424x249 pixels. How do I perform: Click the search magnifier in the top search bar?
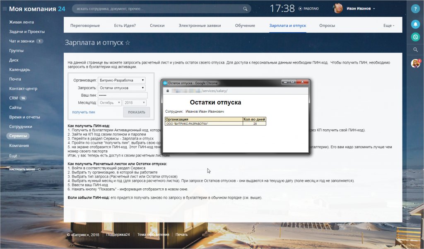point(245,9)
